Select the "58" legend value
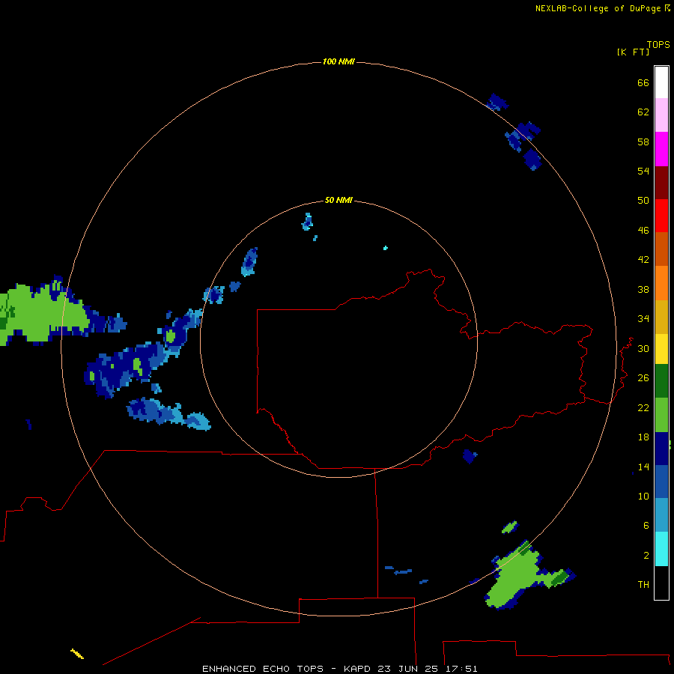Viewport: 674px width, 674px height. [643, 142]
